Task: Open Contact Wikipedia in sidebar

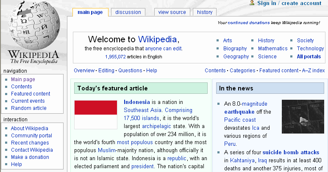Action: [x=32, y=150]
